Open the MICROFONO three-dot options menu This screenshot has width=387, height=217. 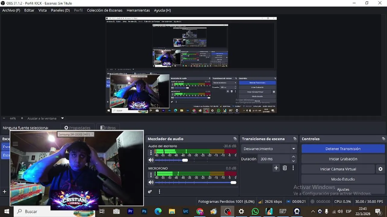pyautogui.click(x=151, y=175)
